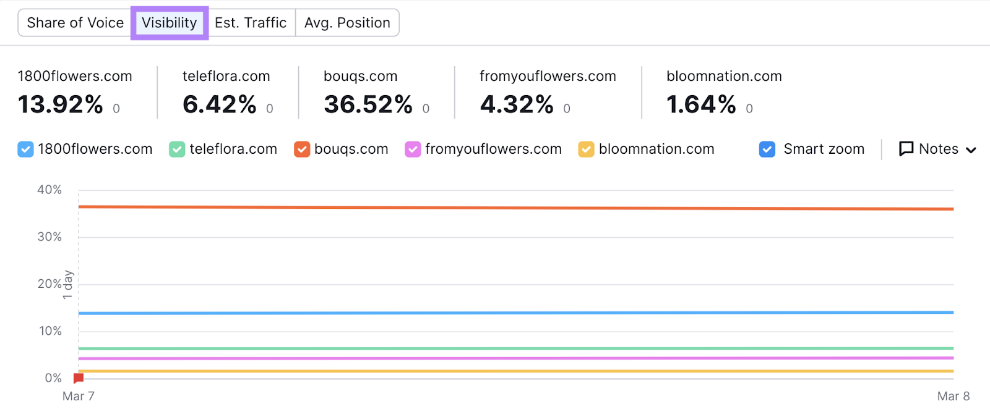The height and width of the screenshot is (420, 990).
Task: Switch to Avg. Position tab
Action: coord(347,23)
